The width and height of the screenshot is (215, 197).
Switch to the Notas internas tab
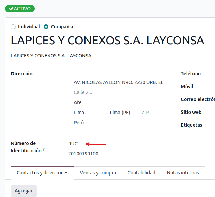183,173
